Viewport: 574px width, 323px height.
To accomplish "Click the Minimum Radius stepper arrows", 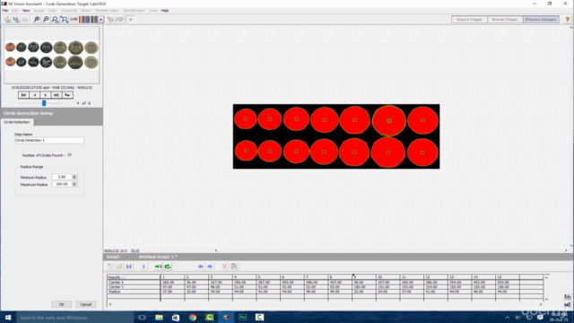I will pos(74,177).
